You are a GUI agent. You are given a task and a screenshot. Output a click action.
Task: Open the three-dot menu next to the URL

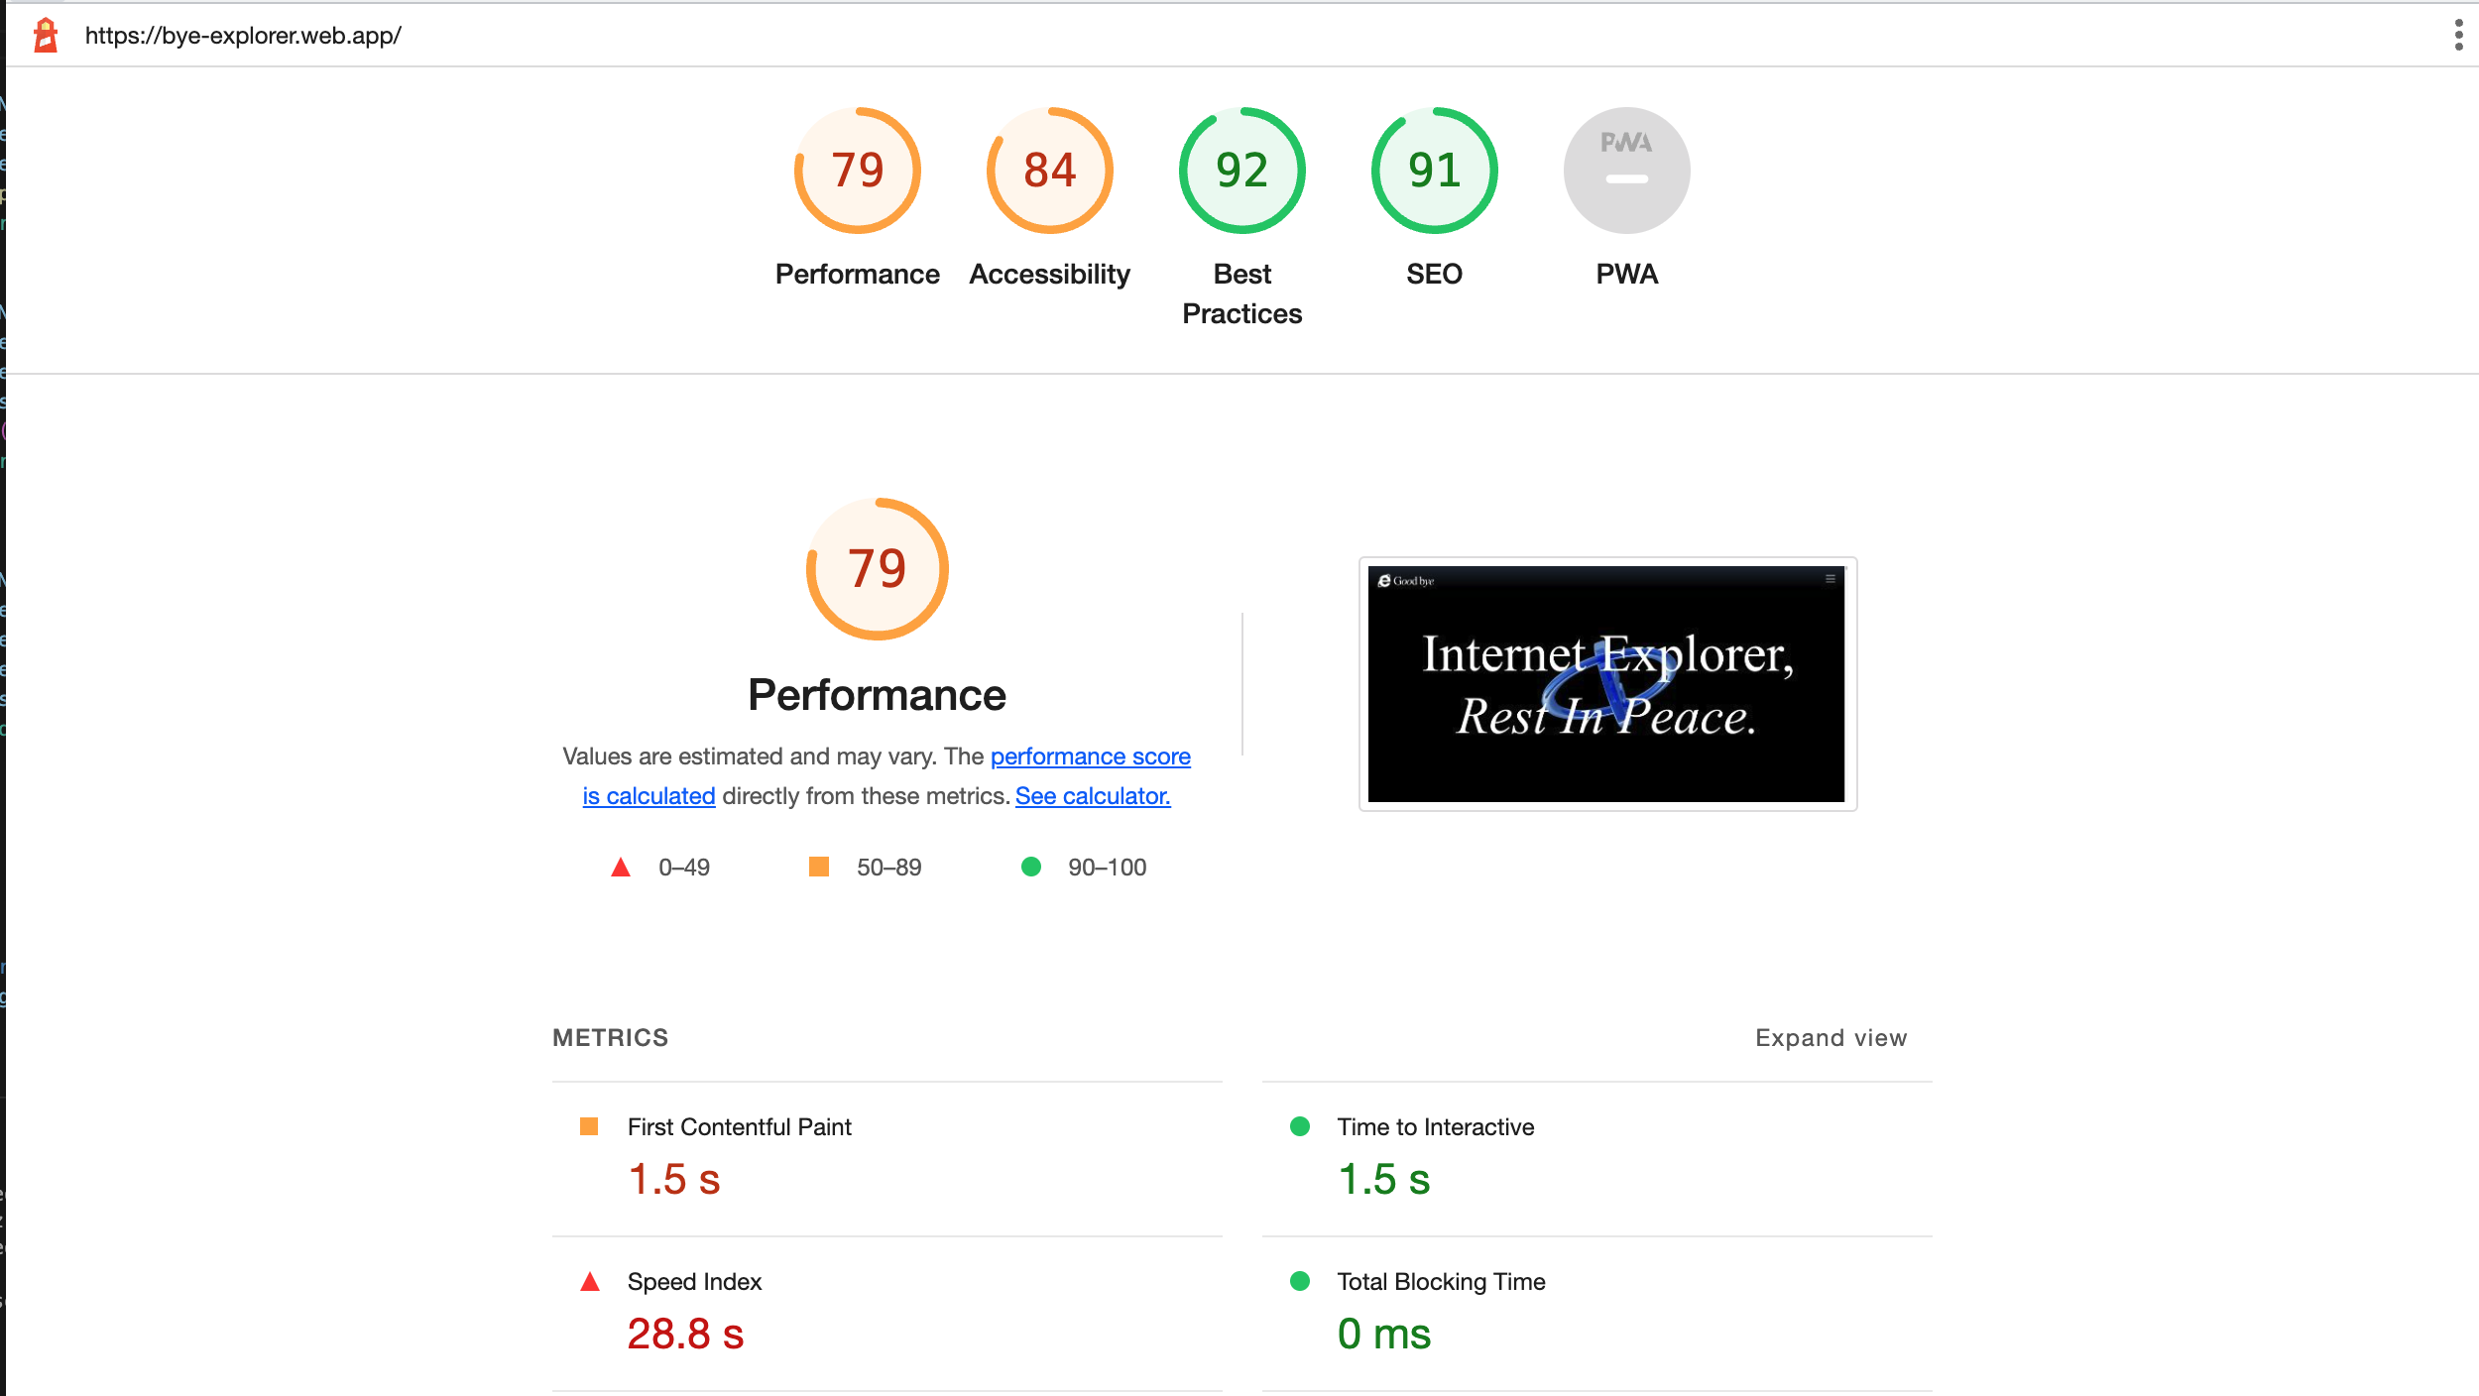2457,36
